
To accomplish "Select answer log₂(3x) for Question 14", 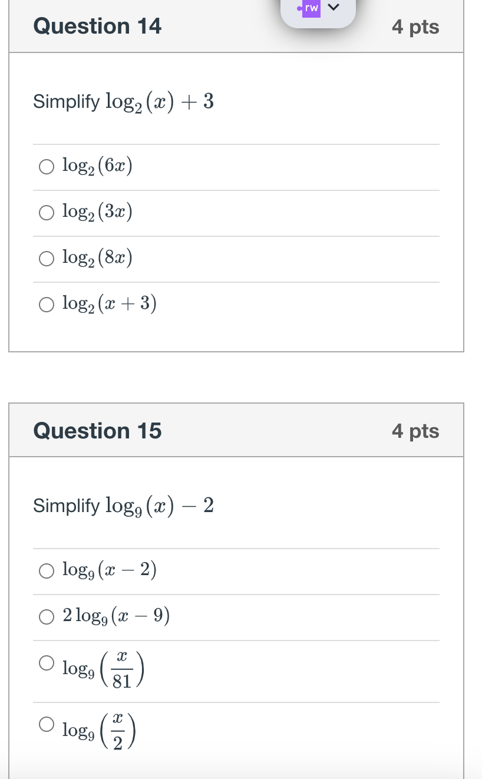I will coord(47,213).
